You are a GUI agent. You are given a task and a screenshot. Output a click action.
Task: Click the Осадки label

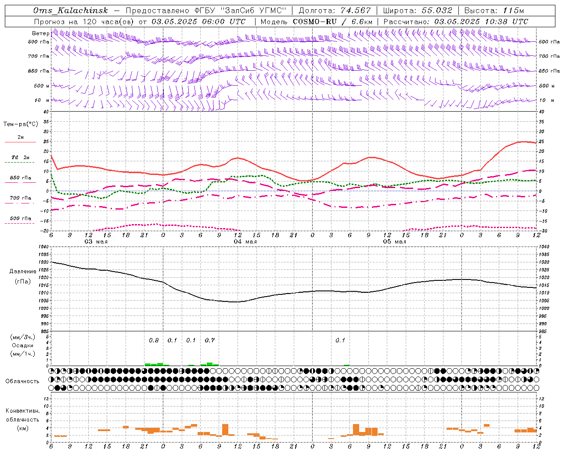[x=23, y=345]
